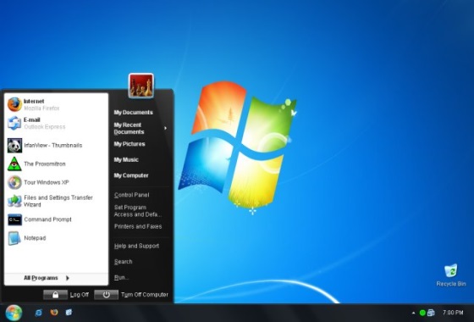This screenshot has height=322, width=474.
Task: Click the Recycle Bin label text
Action: 451,284
